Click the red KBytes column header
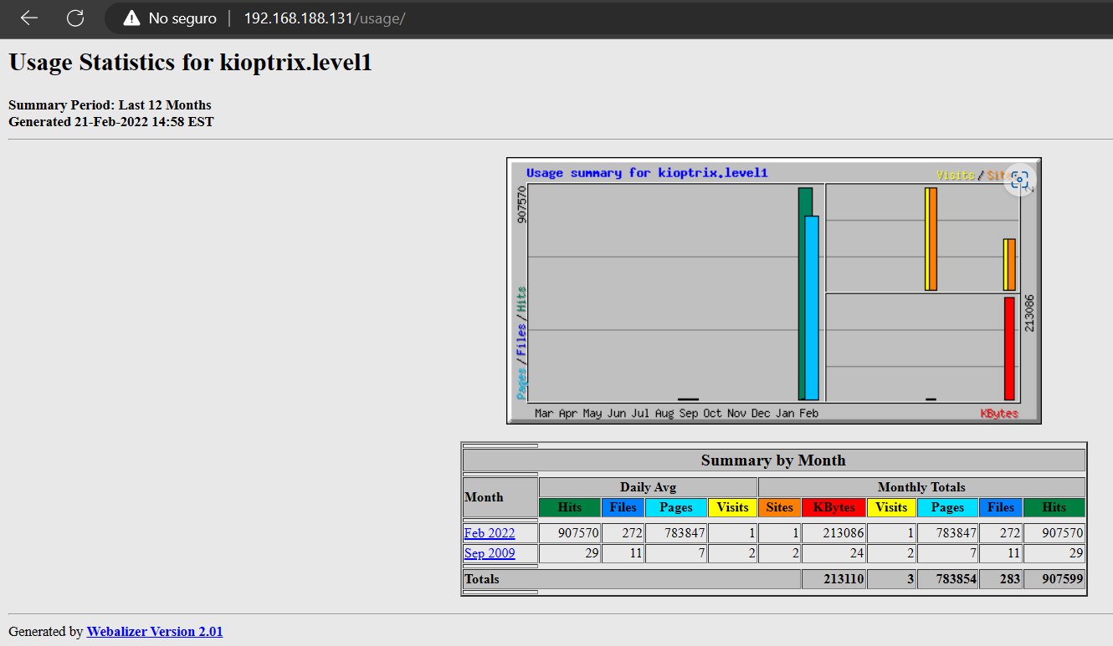This screenshot has width=1113, height=646. tap(833, 507)
